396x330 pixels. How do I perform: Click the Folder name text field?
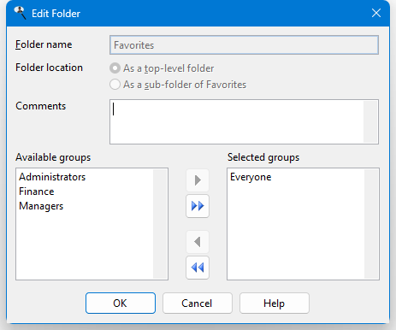pos(244,45)
